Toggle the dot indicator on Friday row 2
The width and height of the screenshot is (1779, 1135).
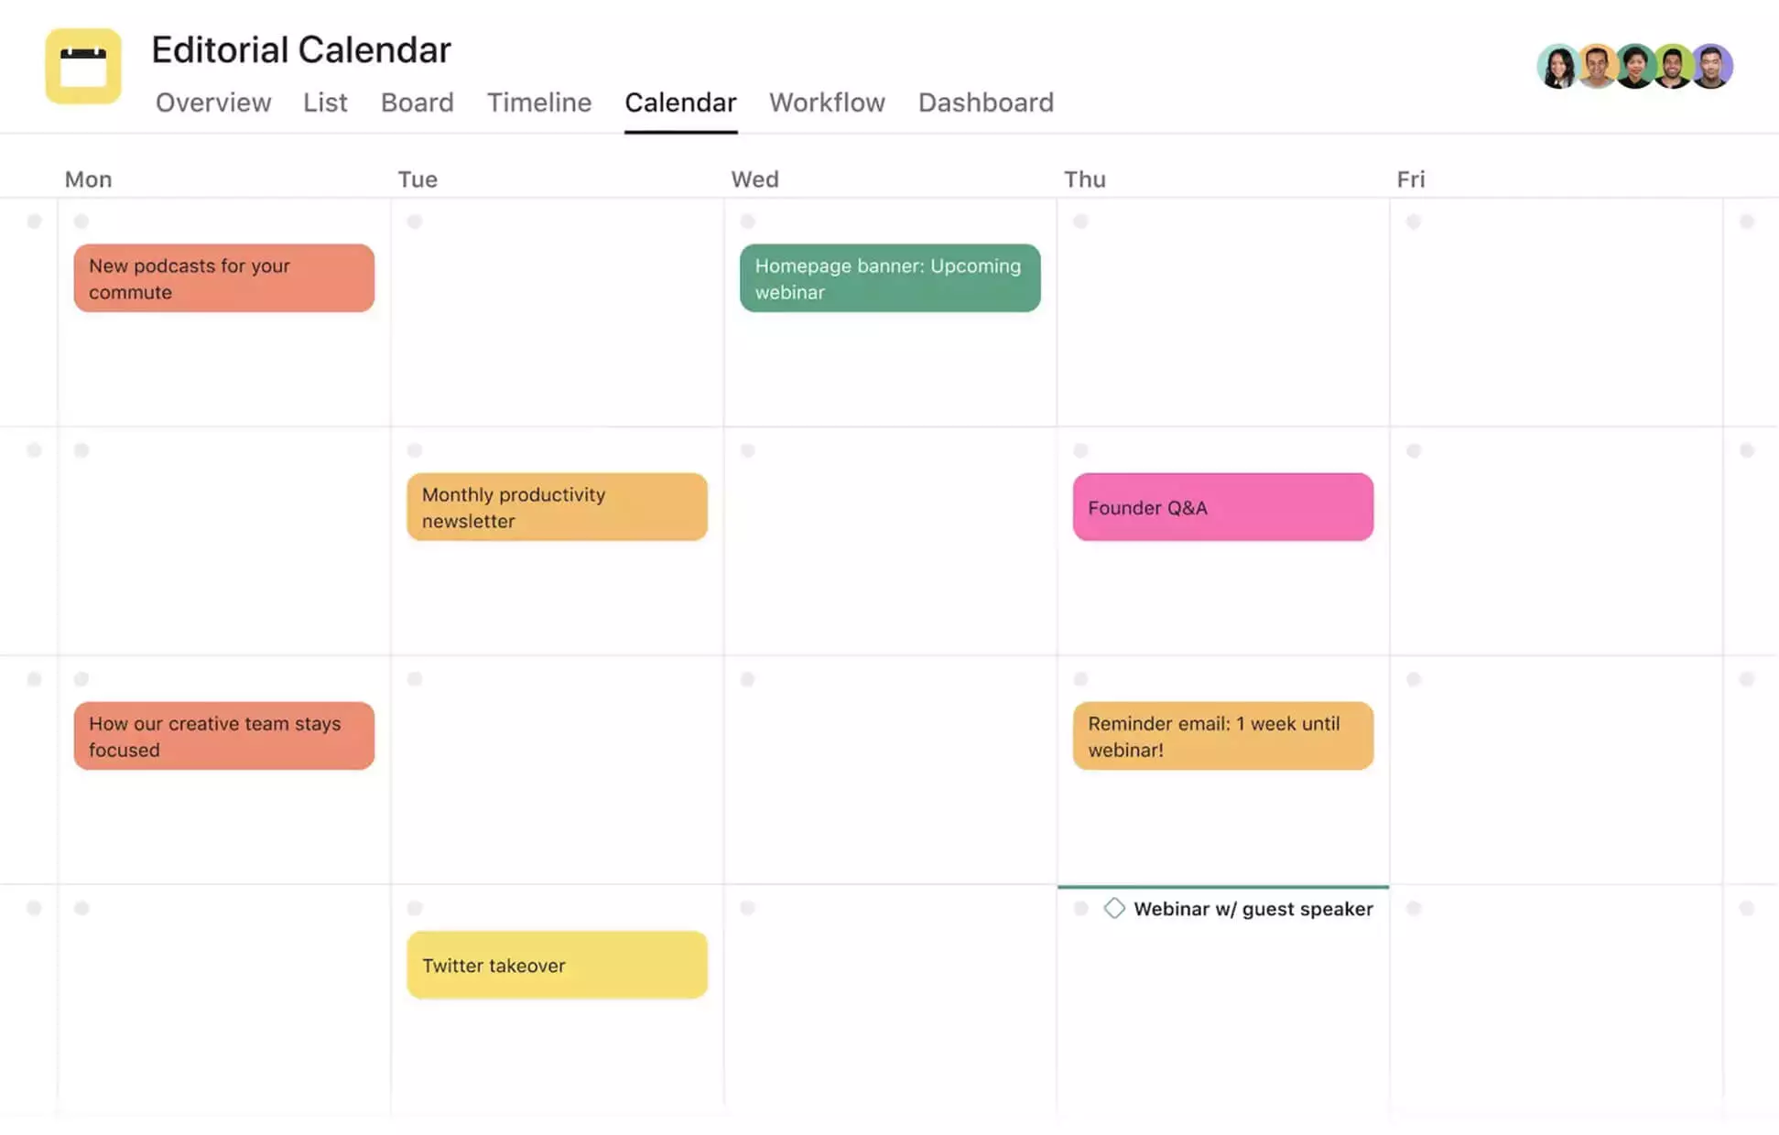coord(1414,449)
